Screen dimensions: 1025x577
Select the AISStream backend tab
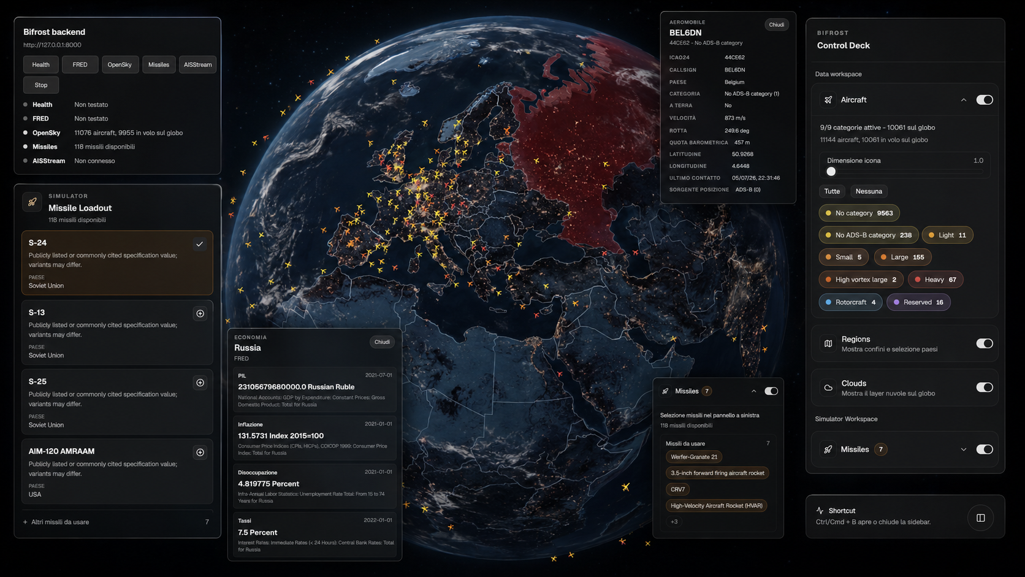click(x=197, y=64)
